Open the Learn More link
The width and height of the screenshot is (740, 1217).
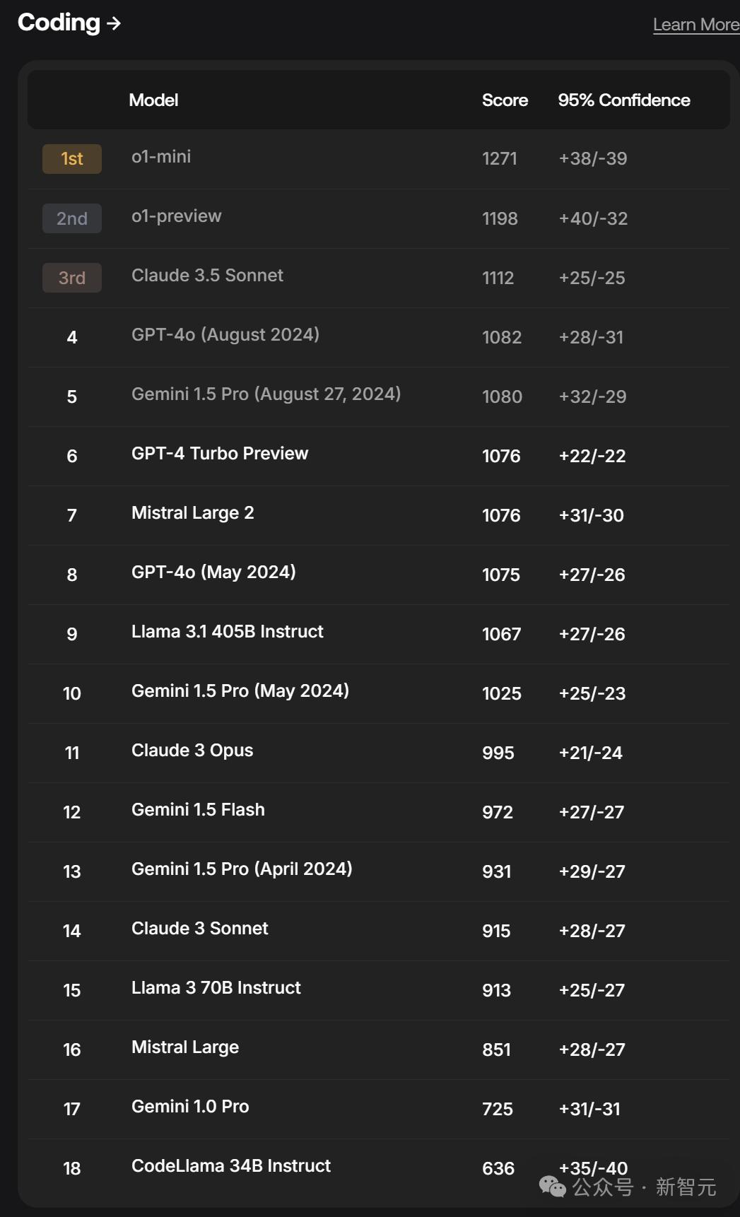(695, 25)
